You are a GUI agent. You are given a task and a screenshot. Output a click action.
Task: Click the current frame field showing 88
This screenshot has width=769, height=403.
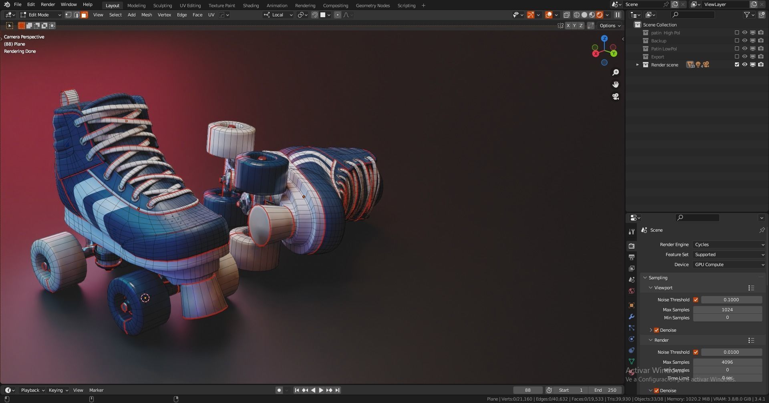[528, 390]
